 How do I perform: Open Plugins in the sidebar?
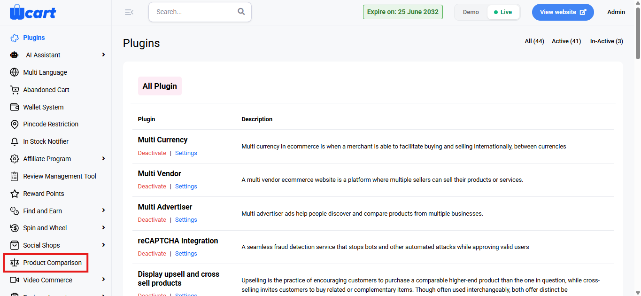click(x=34, y=38)
